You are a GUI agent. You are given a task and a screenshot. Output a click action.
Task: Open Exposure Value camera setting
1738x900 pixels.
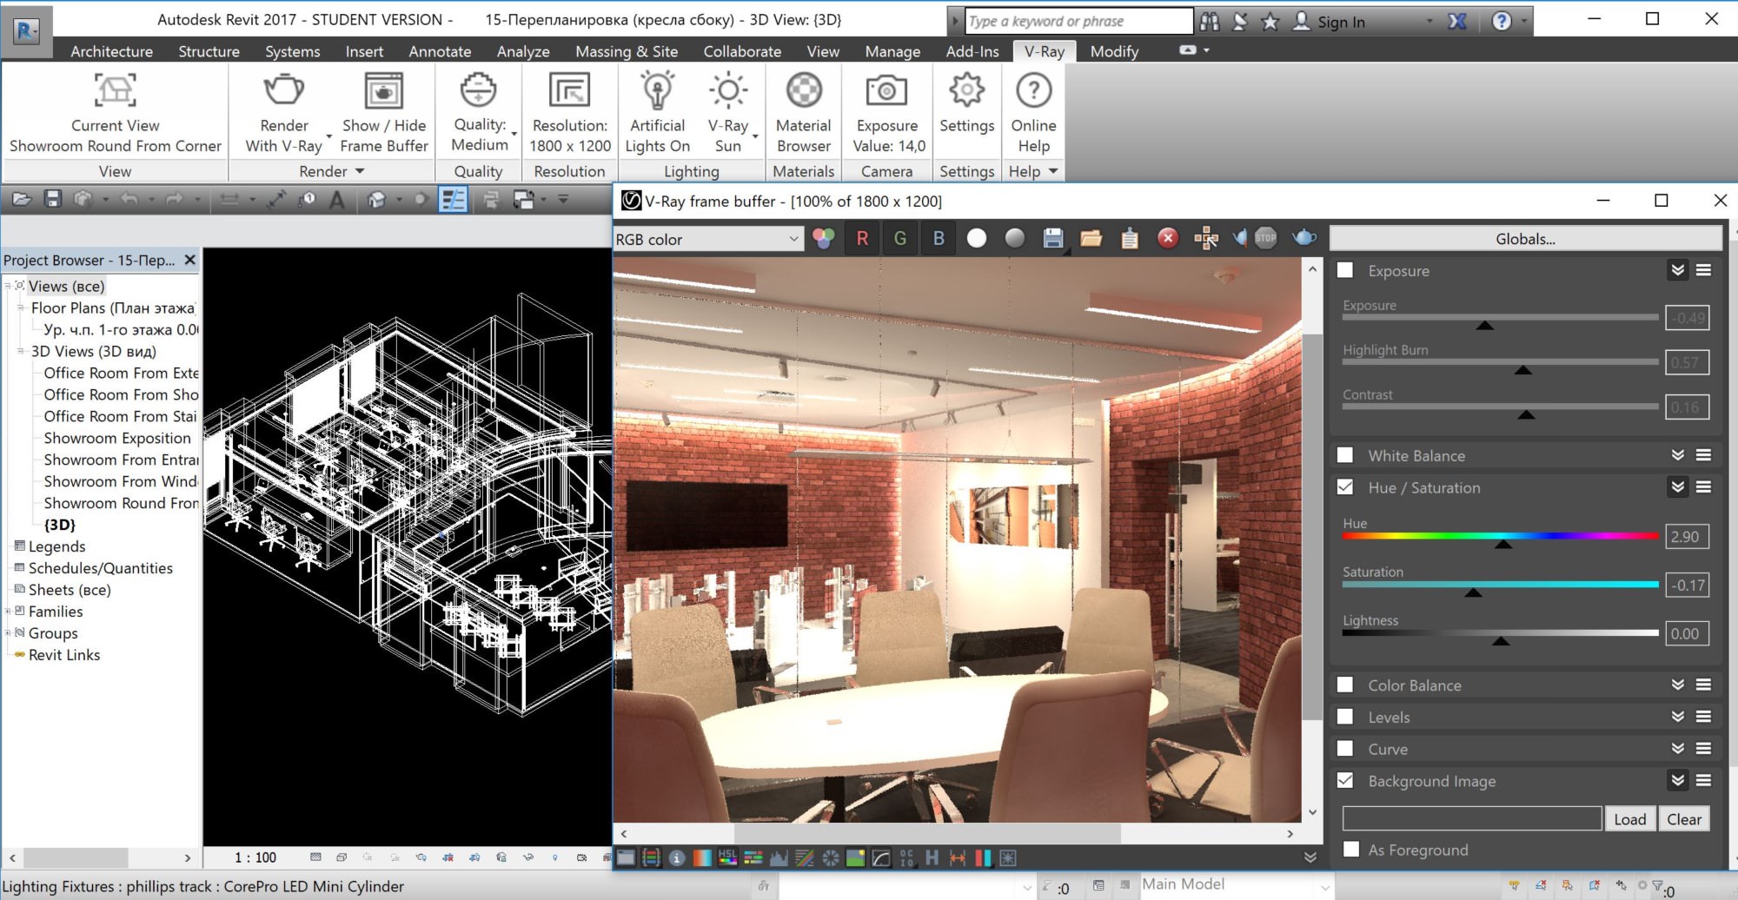[x=888, y=114]
